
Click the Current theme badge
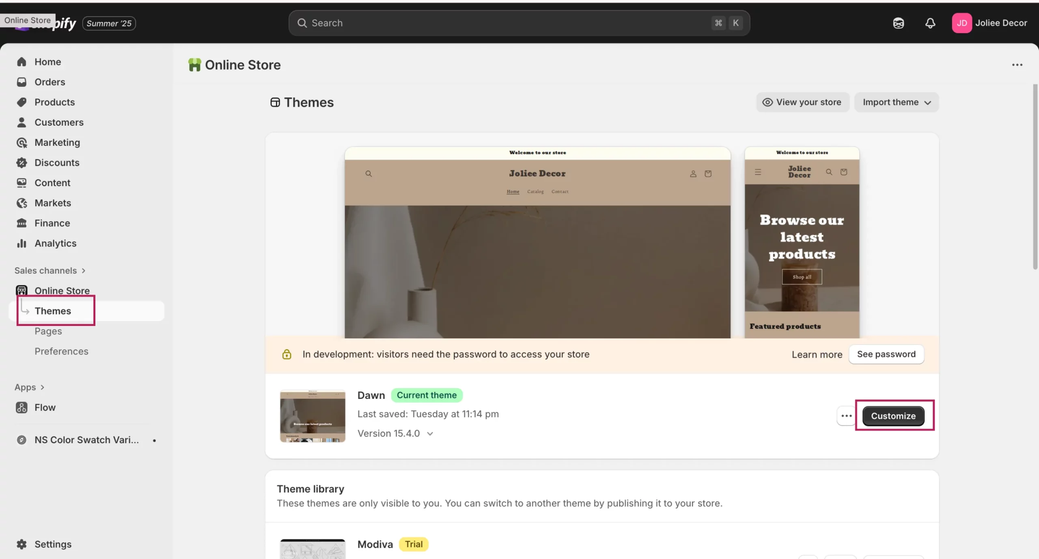(x=427, y=395)
